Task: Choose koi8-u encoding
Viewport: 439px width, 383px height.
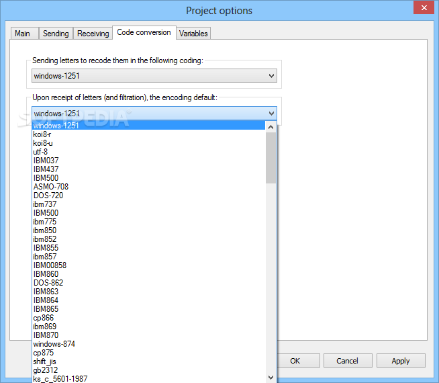Action: (x=148, y=143)
